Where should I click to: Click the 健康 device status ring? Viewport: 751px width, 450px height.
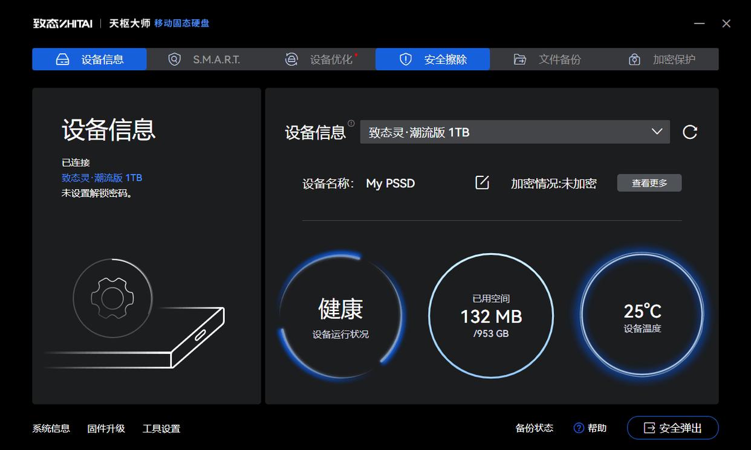click(x=340, y=316)
